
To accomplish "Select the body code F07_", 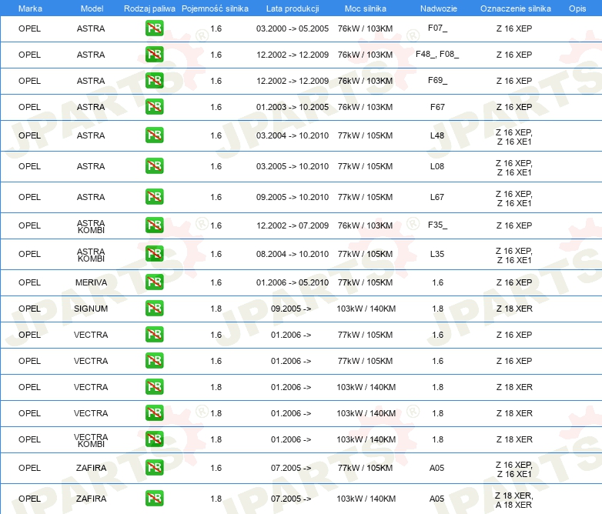I will 437,28.
